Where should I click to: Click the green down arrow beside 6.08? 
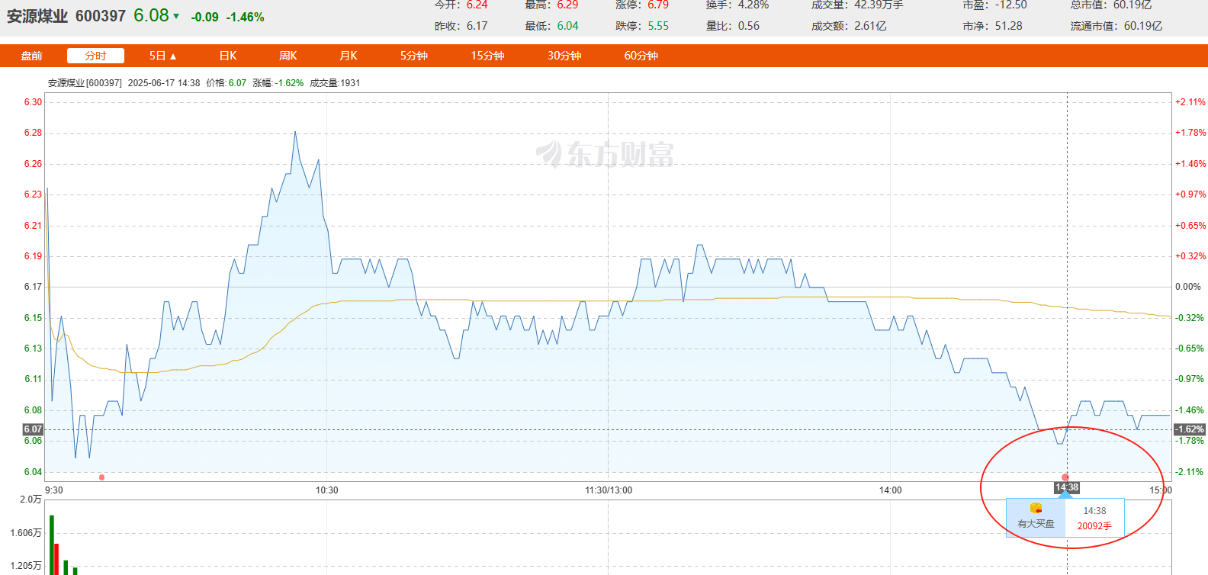pyautogui.click(x=176, y=16)
